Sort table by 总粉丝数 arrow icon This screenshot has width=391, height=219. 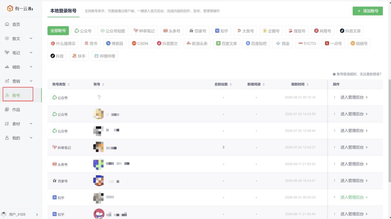point(231,84)
